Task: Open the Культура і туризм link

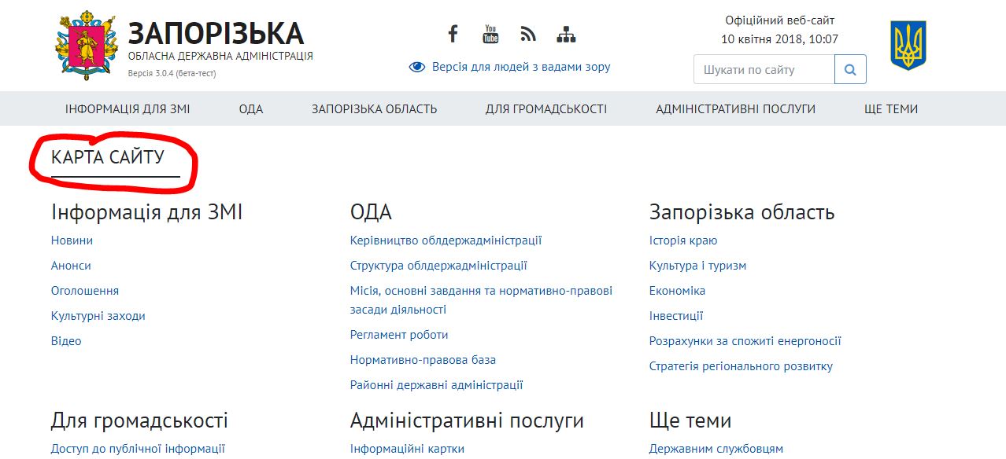Action: click(x=697, y=266)
